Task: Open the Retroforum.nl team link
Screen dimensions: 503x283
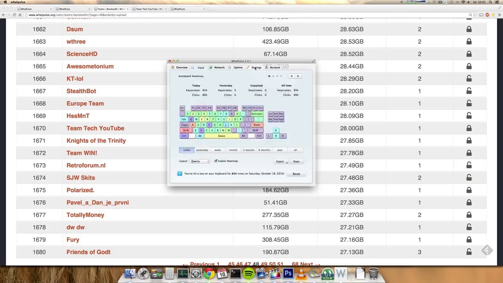Action: coord(86,165)
